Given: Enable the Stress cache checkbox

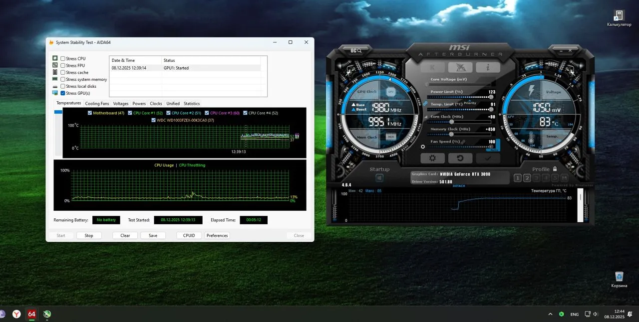Looking at the screenshot, I should click(x=63, y=72).
